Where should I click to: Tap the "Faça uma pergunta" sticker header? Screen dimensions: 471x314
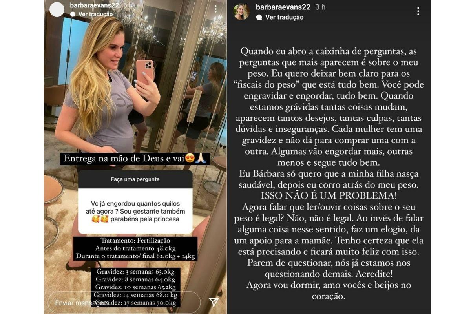[x=135, y=179]
